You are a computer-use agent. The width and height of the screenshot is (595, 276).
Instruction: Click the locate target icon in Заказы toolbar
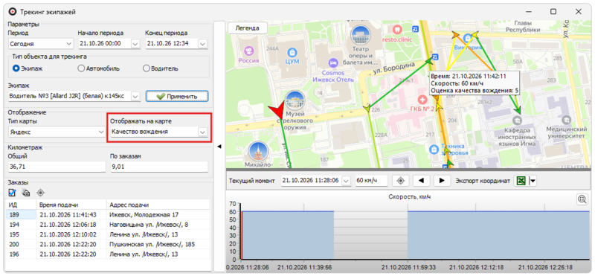(41, 193)
